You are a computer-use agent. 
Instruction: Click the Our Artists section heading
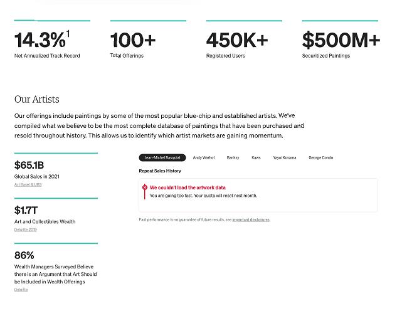pyautogui.click(x=37, y=99)
